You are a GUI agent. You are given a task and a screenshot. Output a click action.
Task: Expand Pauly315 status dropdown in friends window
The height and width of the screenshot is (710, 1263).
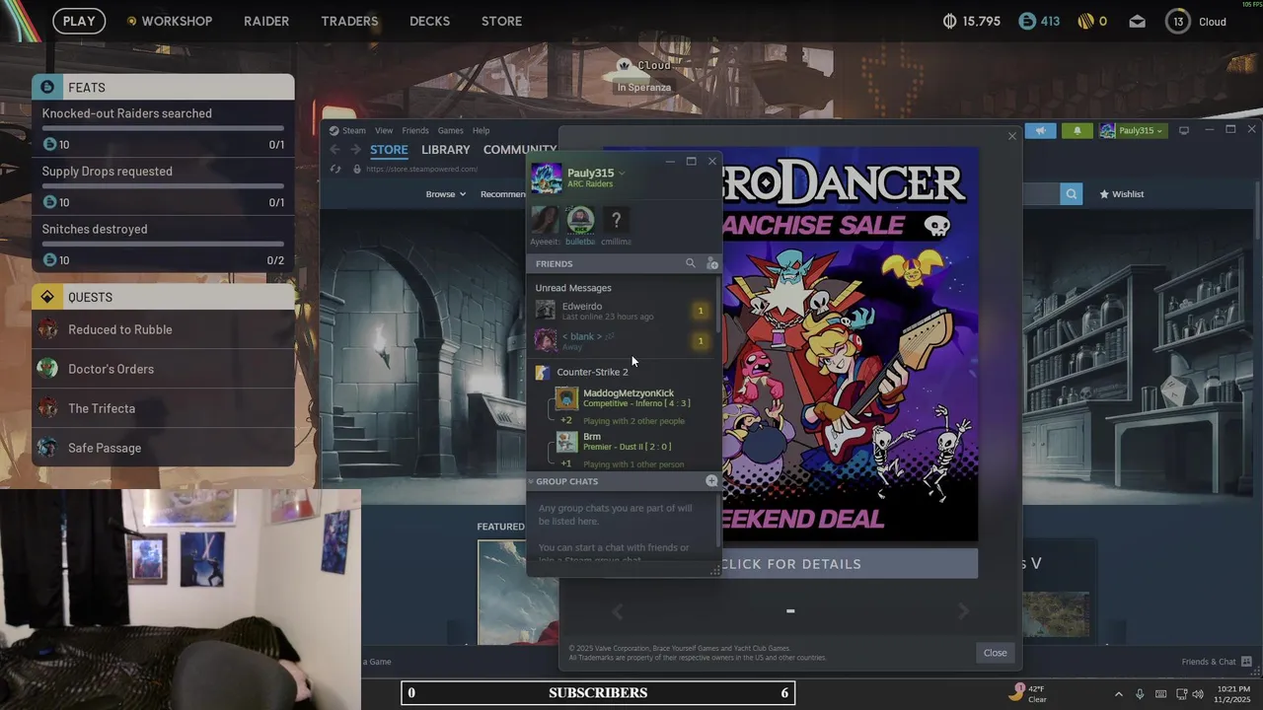pos(622,174)
